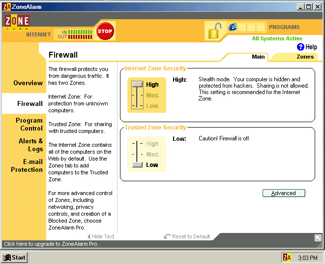Click the Advanced button
The width and height of the screenshot is (325, 264).
pos(284,193)
